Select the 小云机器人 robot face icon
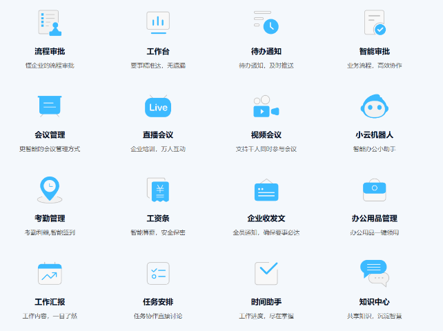This screenshot has height=331, width=443. click(x=374, y=107)
